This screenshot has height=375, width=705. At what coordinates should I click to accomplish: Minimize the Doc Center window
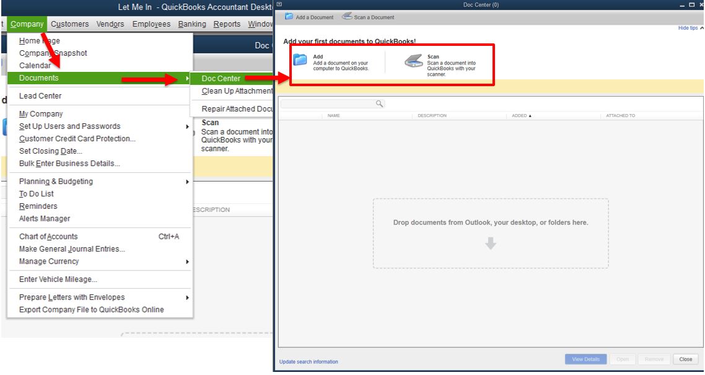coord(683,5)
